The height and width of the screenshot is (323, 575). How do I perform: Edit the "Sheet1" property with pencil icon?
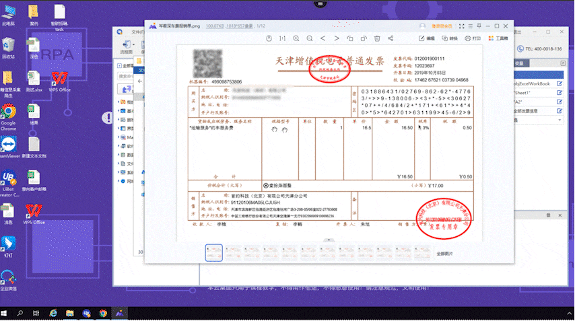click(560, 93)
